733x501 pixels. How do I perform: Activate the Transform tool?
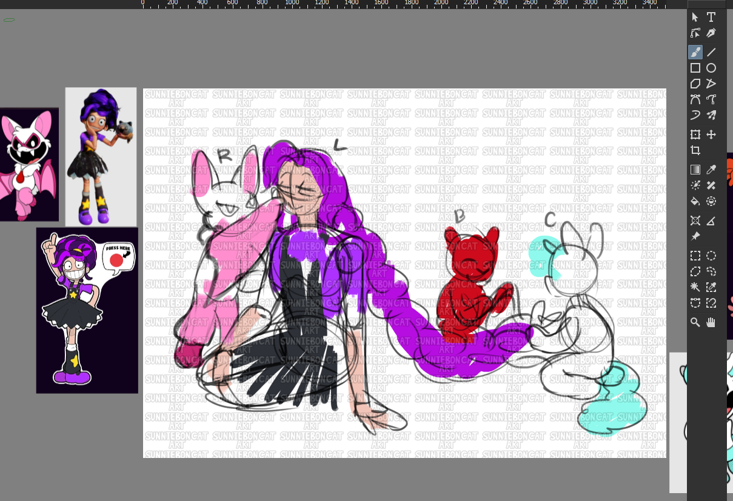(x=695, y=134)
